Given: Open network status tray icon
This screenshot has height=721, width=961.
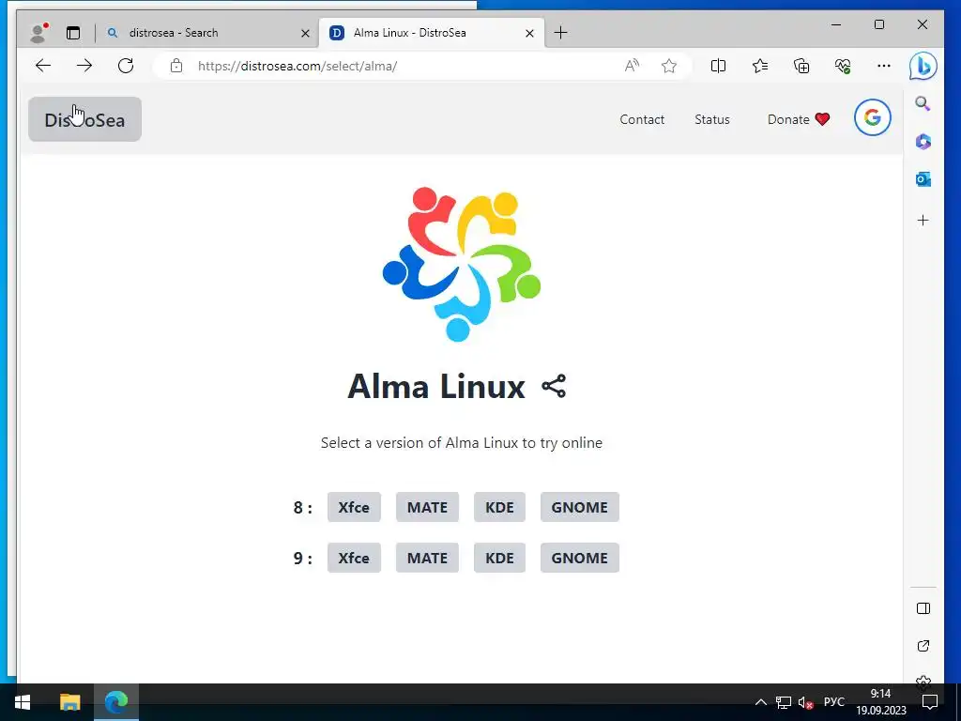Looking at the screenshot, I should (x=784, y=702).
